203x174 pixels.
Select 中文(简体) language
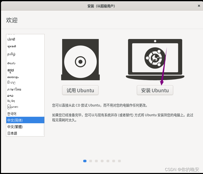(x=25, y=120)
